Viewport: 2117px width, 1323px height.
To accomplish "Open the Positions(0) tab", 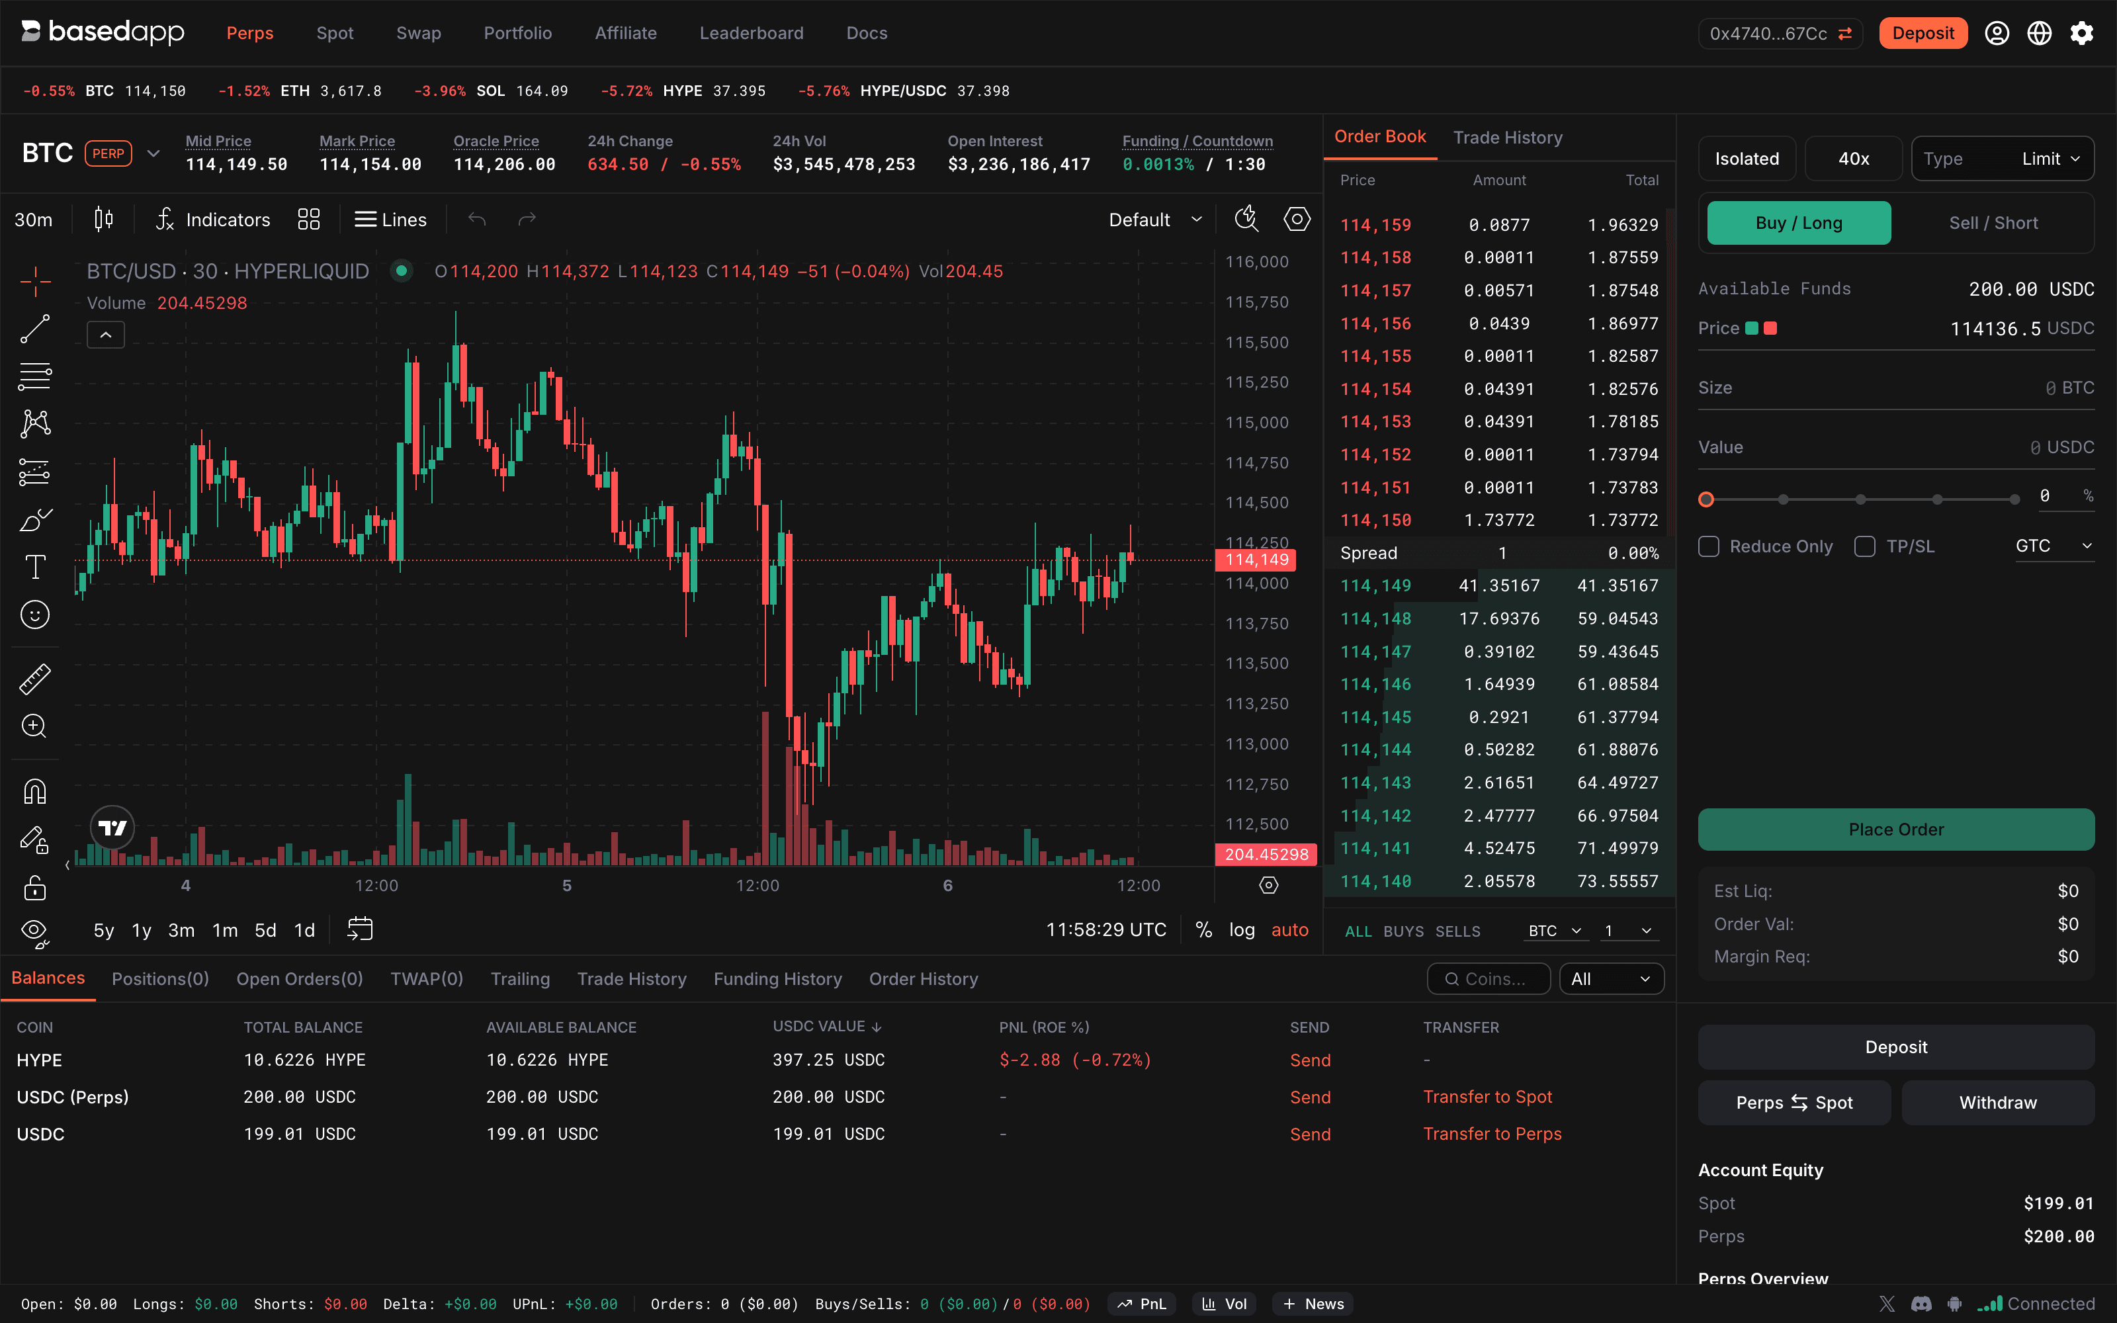I will tap(160, 979).
